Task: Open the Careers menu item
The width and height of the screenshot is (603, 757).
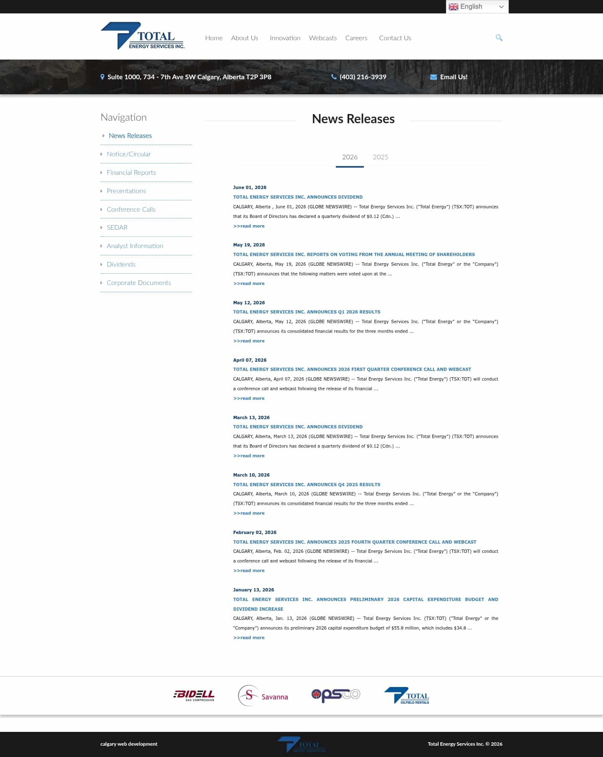Action: coord(356,38)
